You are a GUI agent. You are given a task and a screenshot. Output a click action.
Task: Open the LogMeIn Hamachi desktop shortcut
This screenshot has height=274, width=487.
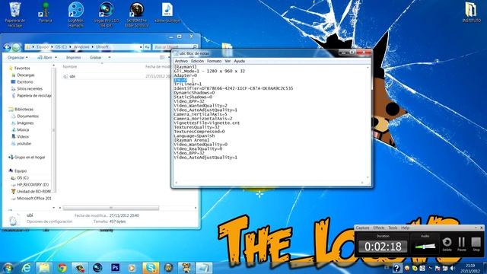[x=76, y=14]
